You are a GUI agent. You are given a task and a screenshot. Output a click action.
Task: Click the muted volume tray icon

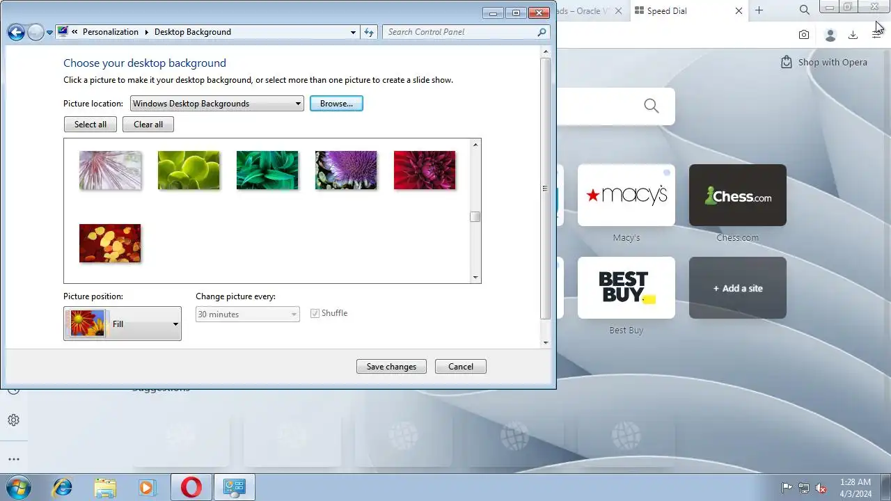pos(821,488)
